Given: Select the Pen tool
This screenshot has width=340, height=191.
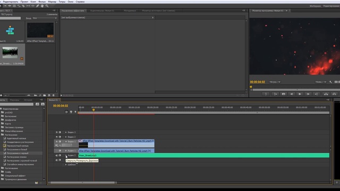Looking at the screenshot, I should [x=38, y=6].
